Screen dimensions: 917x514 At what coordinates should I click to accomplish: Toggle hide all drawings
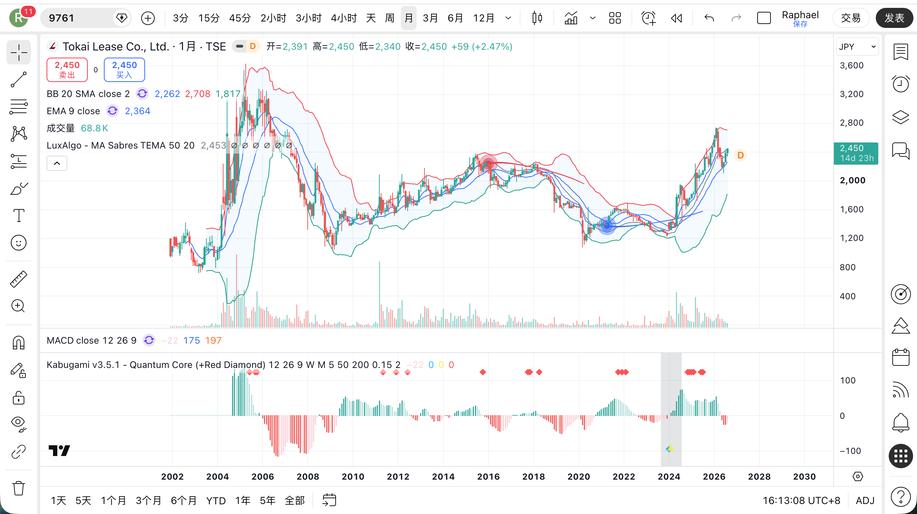tap(19, 424)
